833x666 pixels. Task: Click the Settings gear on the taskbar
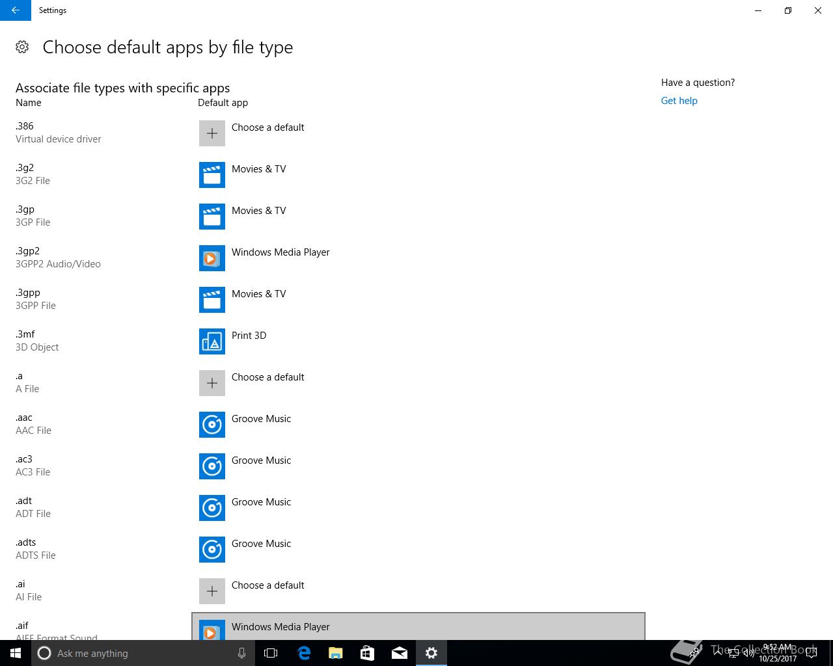pyautogui.click(x=431, y=653)
